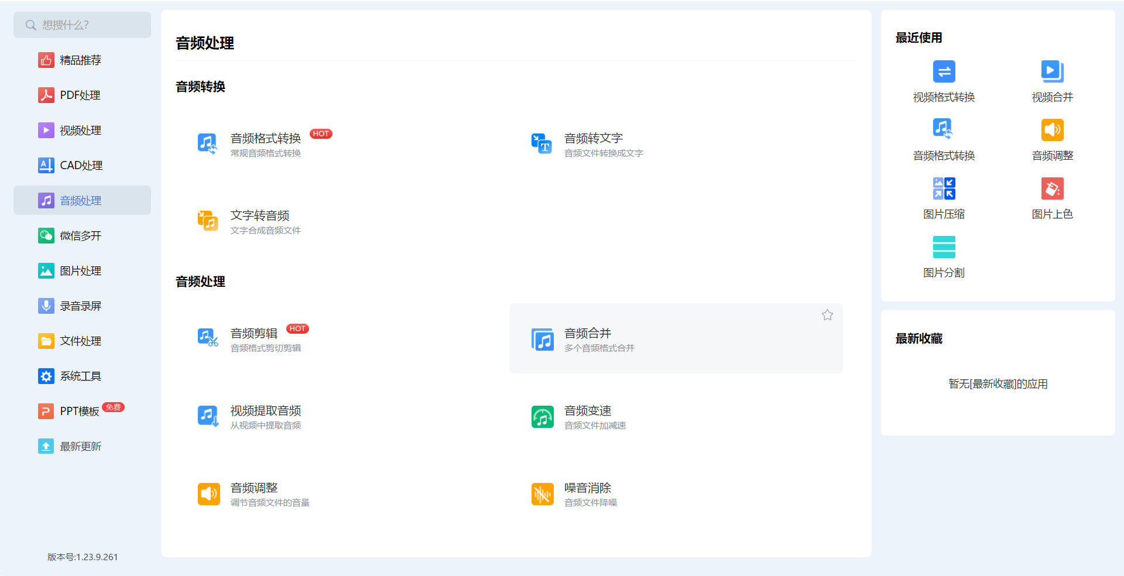
Task: Click the 最新更新 upload icon
Action: click(x=46, y=446)
